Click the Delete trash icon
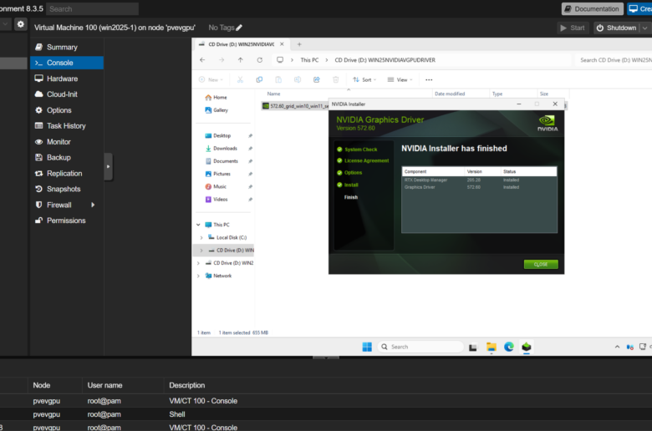 [335, 80]
